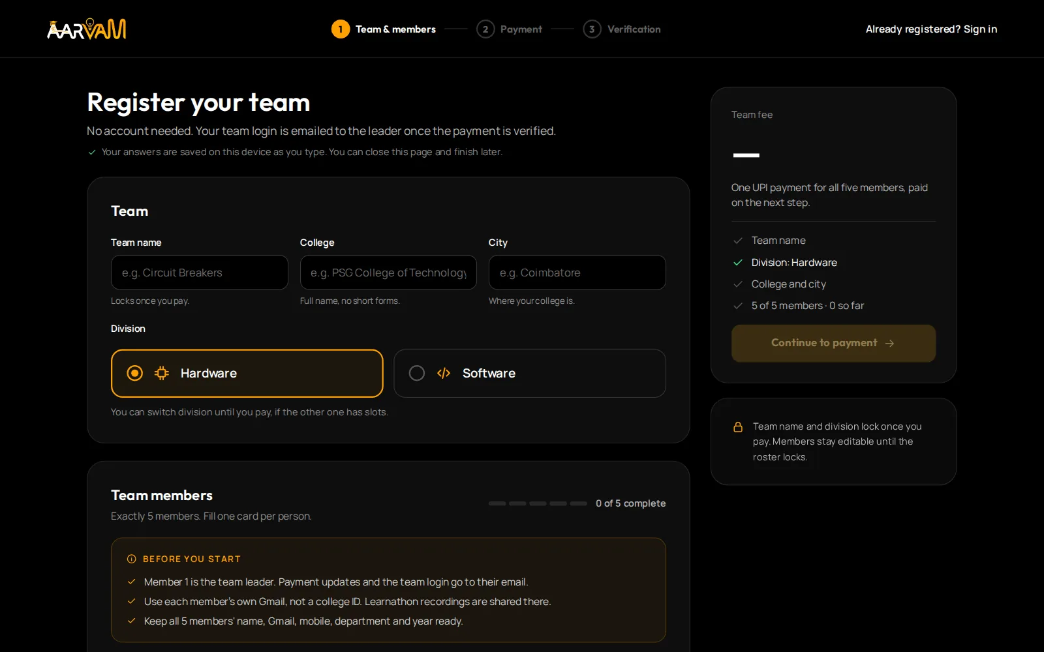Viewport: 1044px width, 652px height.
Task: Click Continue to payment button
Action: 833,343
